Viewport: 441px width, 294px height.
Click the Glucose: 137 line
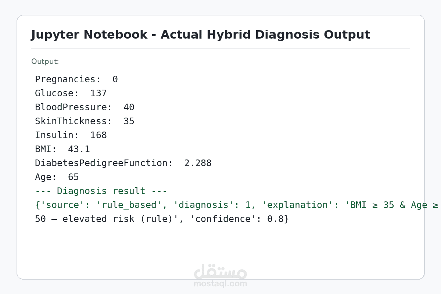(71, 93)
